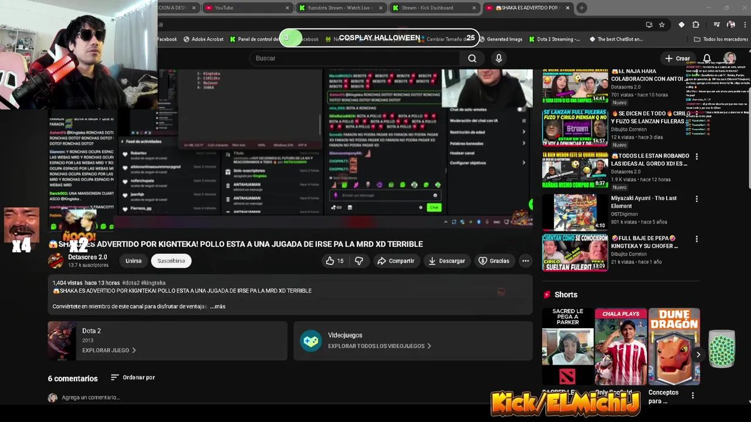Open Se Dicen De Todo video thumbnail

click(x=575, y=127)
